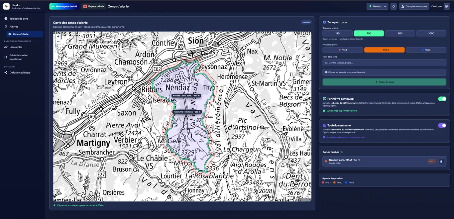The image size is (454, 219).
Task: Click 'Surveillance du périmètre active' status text
Action: 342,111
